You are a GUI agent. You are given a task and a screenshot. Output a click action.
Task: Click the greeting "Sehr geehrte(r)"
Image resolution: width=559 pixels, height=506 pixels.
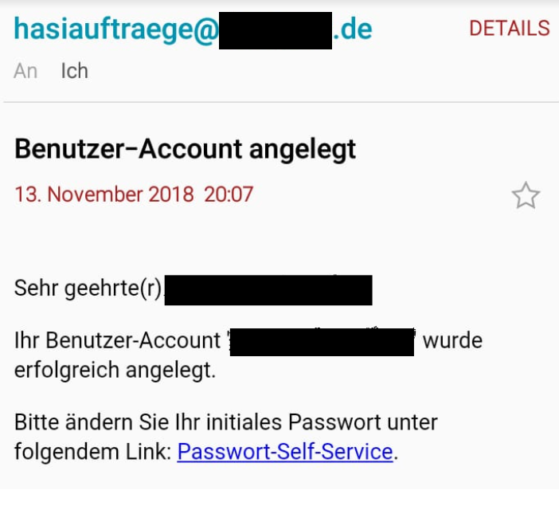tap(88, 288)
